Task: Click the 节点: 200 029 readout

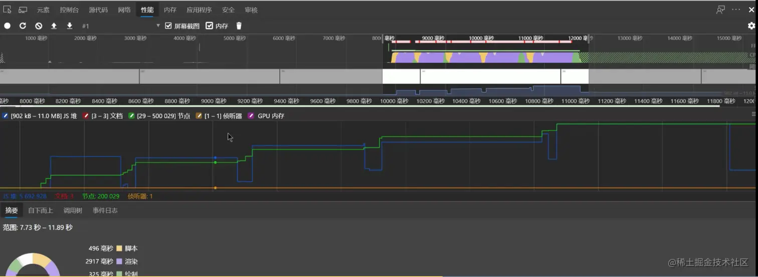Action: (x=101, y=196)
